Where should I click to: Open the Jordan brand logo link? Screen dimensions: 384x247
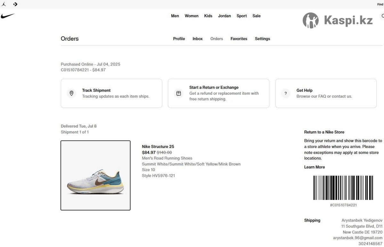point(4,4)
